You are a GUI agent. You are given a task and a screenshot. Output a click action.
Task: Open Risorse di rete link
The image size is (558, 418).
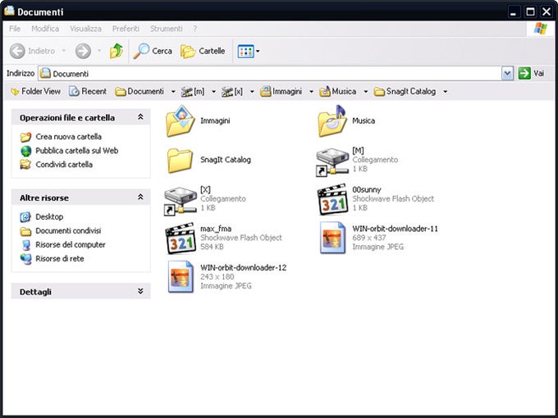pyautogui.click(x=52, y=259)
